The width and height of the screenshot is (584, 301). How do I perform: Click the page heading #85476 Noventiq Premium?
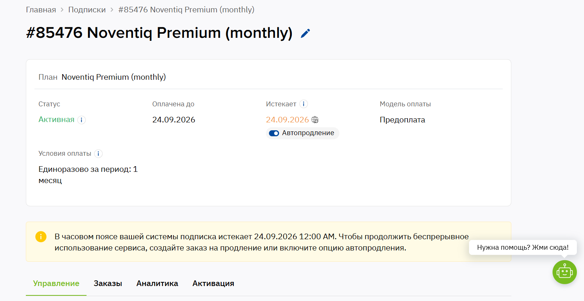click(159, 33)
